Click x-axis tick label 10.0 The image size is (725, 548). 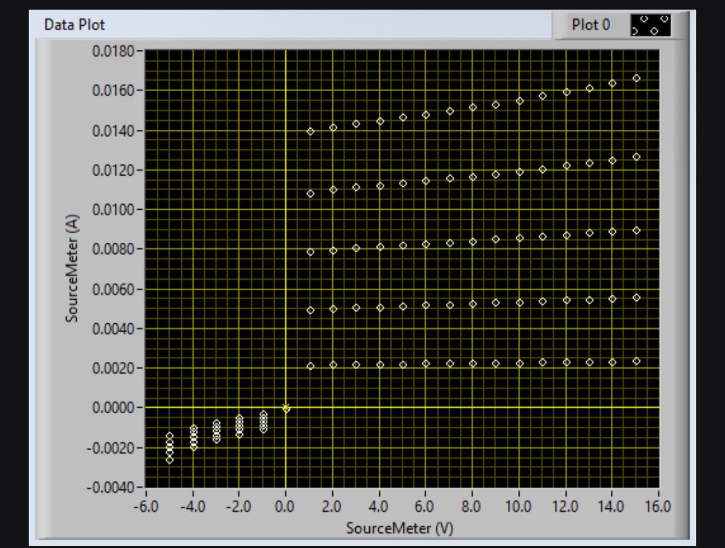point(518,506)
